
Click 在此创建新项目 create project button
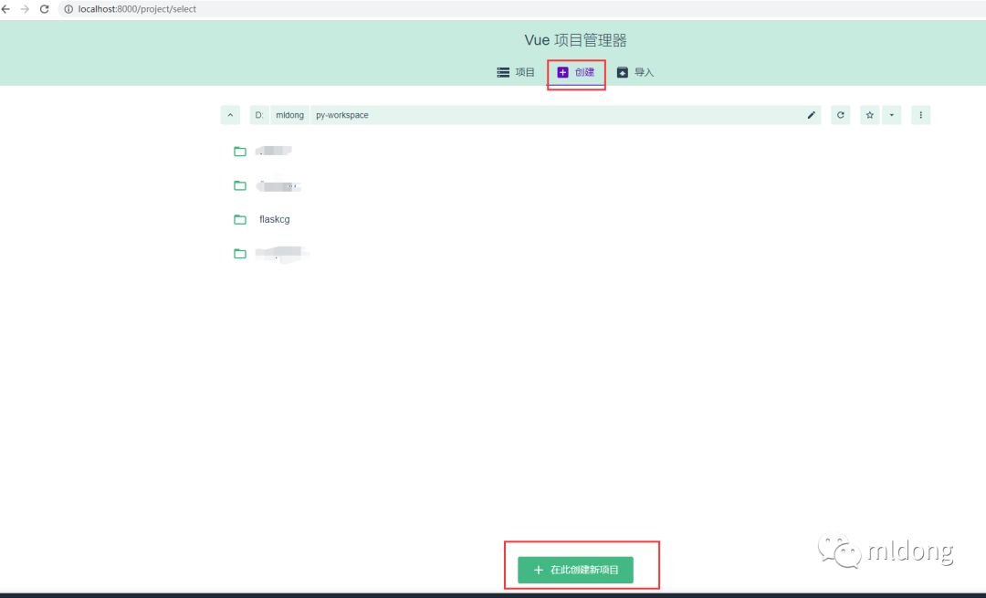point(575,570)
